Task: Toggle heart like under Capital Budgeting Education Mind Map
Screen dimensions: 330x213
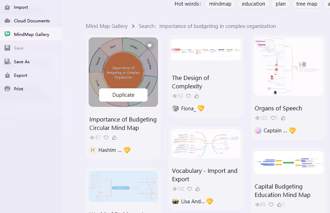Action: 271,205
